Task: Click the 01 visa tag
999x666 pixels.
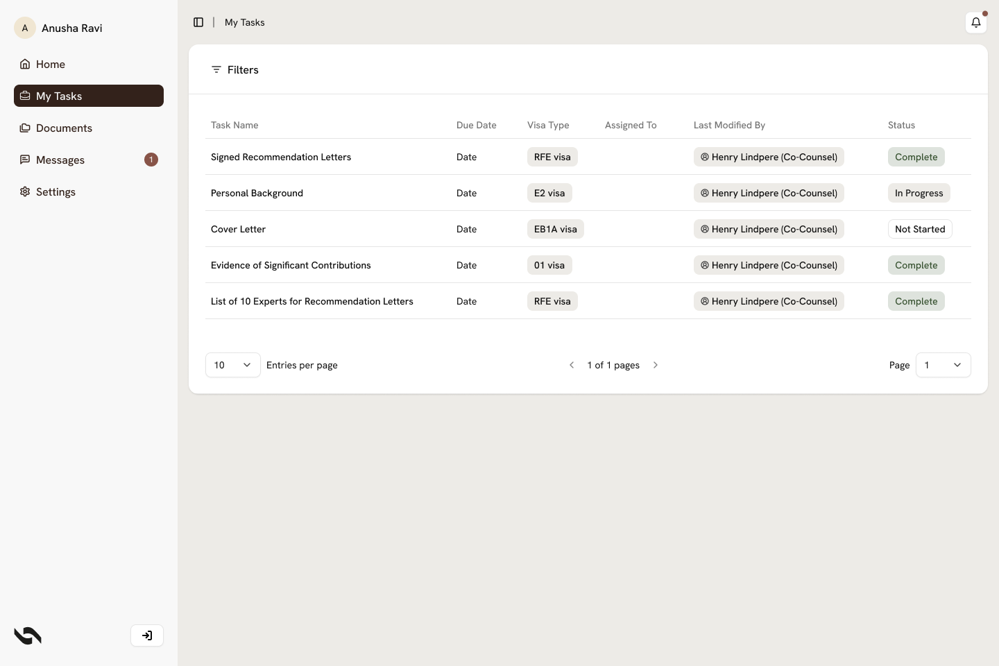Action: tap(549, 265)
